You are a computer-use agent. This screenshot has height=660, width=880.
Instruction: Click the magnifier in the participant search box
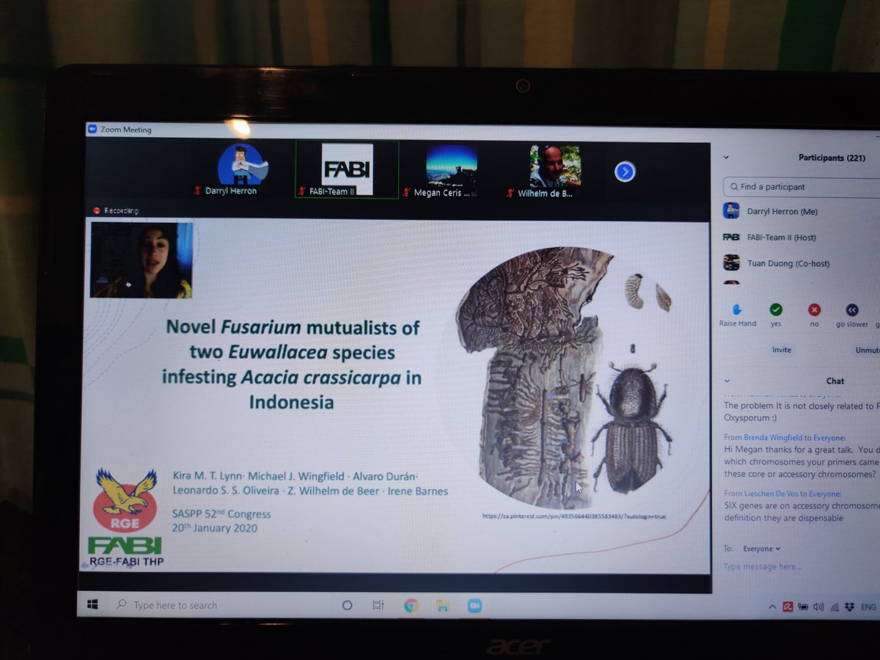pos(733,186)
